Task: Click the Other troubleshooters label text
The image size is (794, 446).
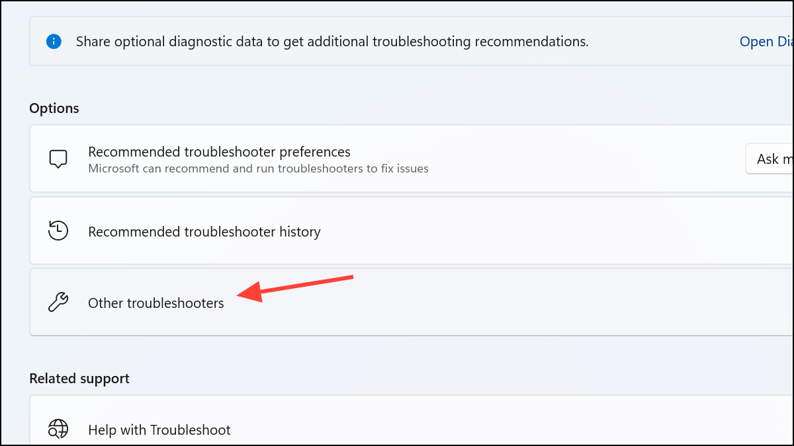Action: click(x=156, y=303)
